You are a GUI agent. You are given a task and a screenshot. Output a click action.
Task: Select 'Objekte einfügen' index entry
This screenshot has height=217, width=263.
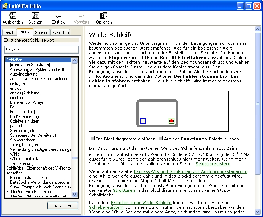[x=25, y=121]
